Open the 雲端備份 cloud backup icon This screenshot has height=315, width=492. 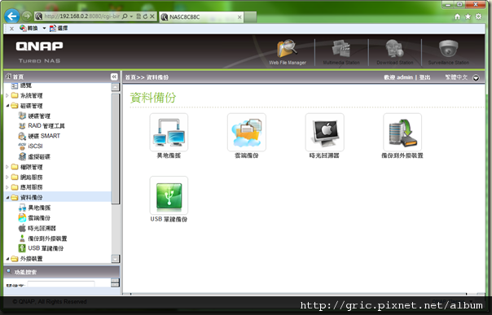[x=247, y=133]
